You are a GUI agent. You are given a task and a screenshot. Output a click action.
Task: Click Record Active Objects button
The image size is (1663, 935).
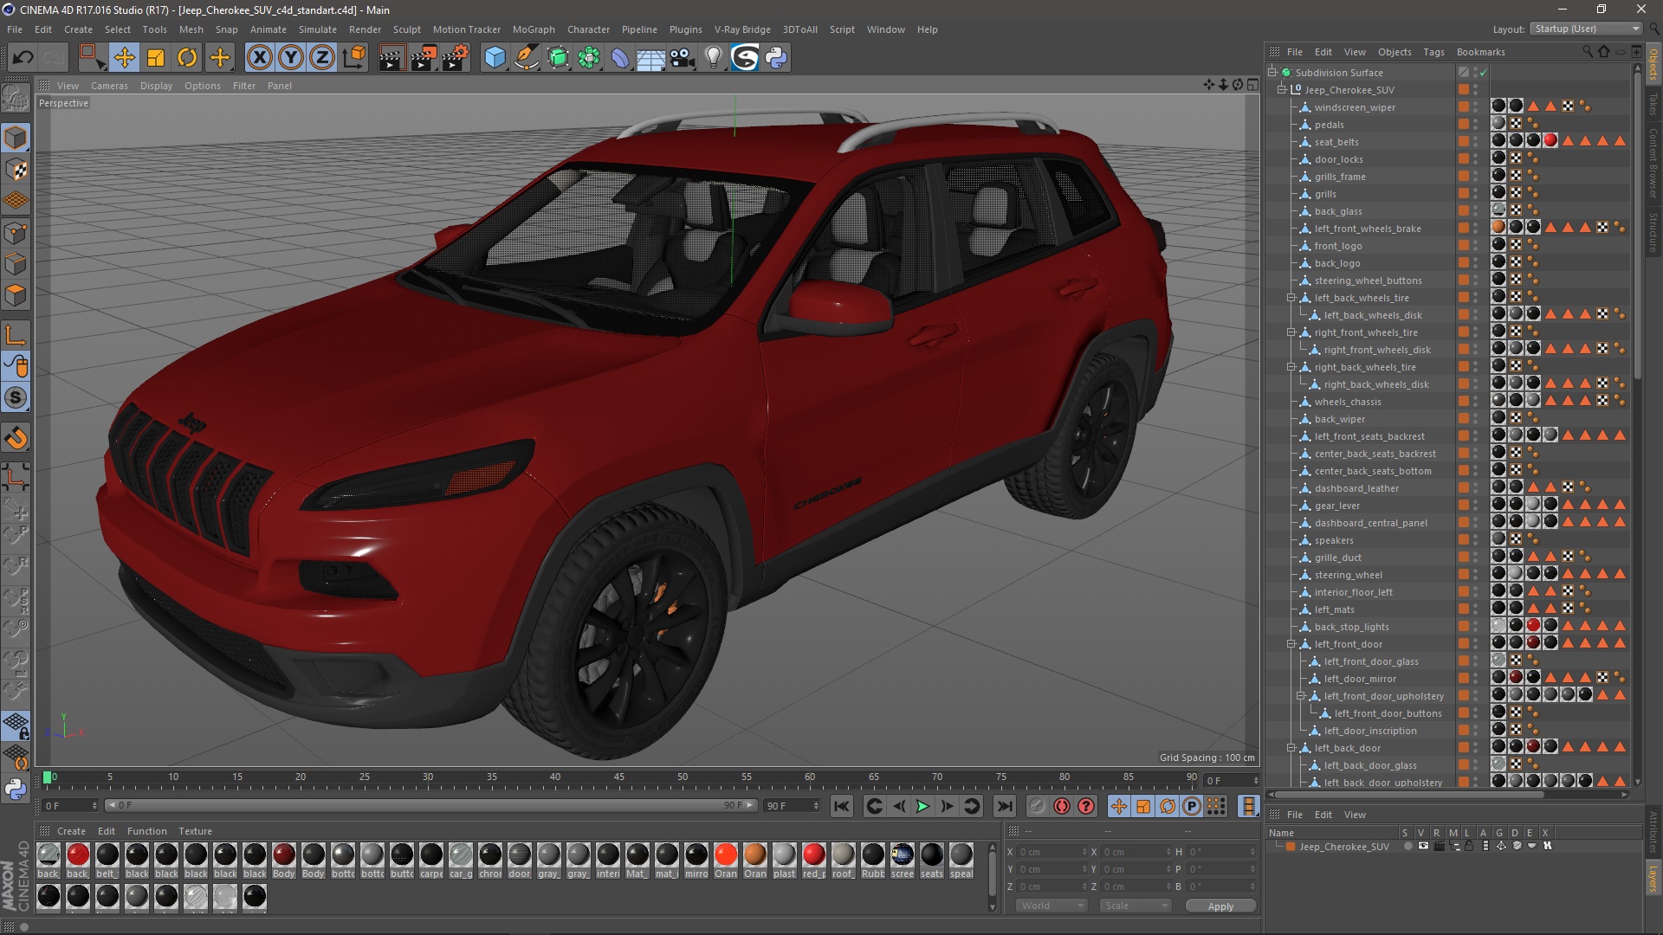tap(1038, 806)
